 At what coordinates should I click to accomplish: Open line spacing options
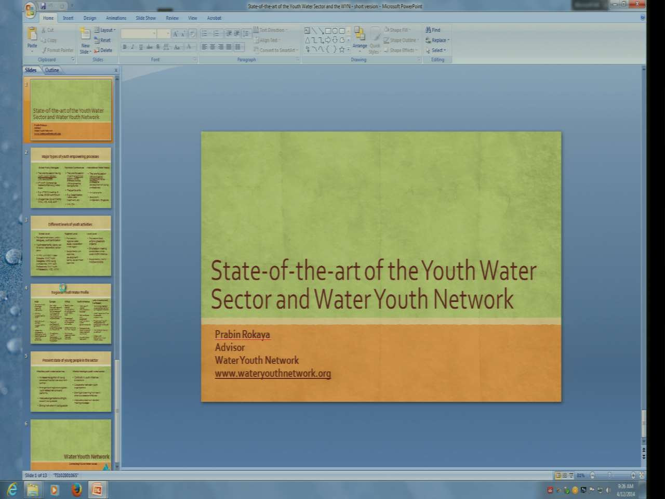click(x=246, y=33)
